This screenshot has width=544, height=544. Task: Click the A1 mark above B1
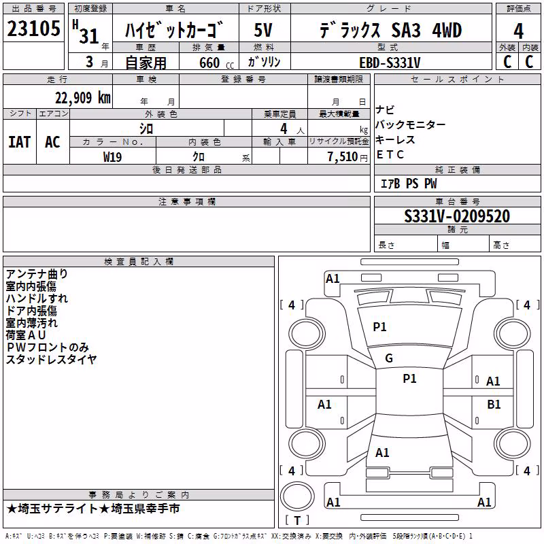tap(493, 381)
